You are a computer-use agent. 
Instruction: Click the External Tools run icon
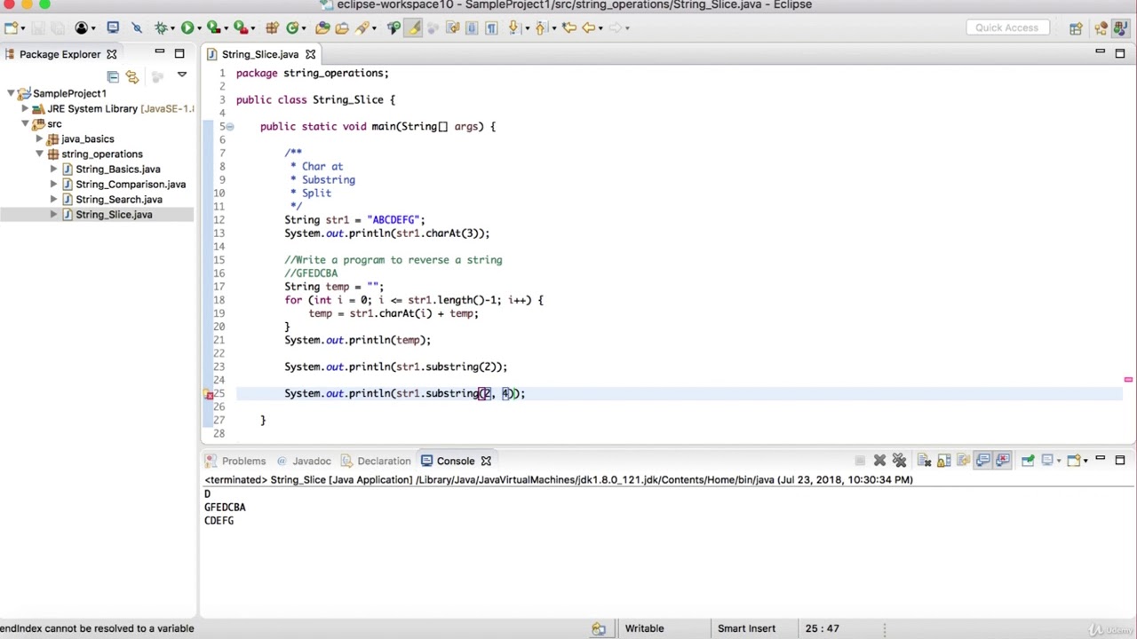(241, 28)
